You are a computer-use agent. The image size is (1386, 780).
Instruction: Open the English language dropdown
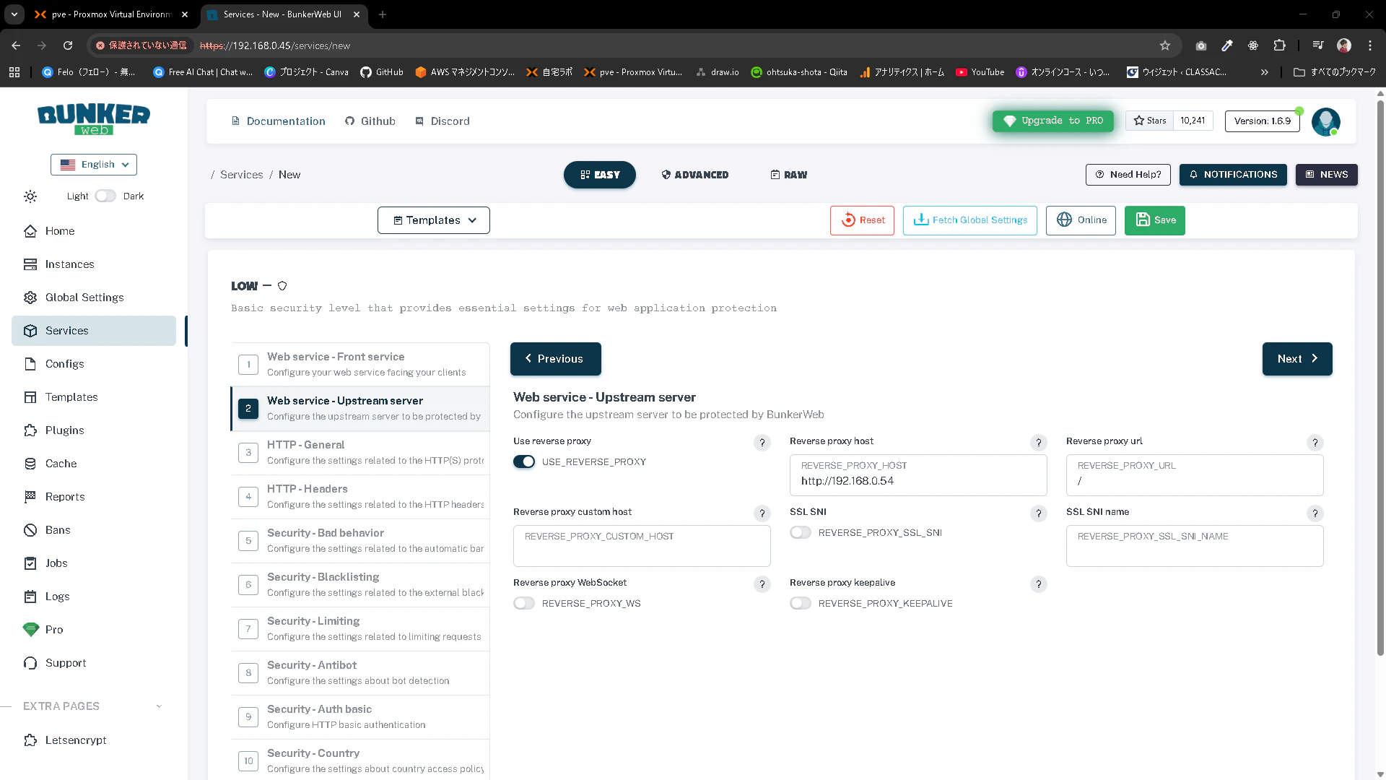[x=94, y=165]
